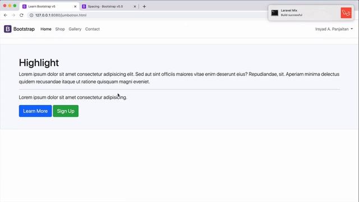Click the favicon of the Learn Bootstrap v5 tab
Viewport: 359px width, 202px height.
(x=24, y=6)
